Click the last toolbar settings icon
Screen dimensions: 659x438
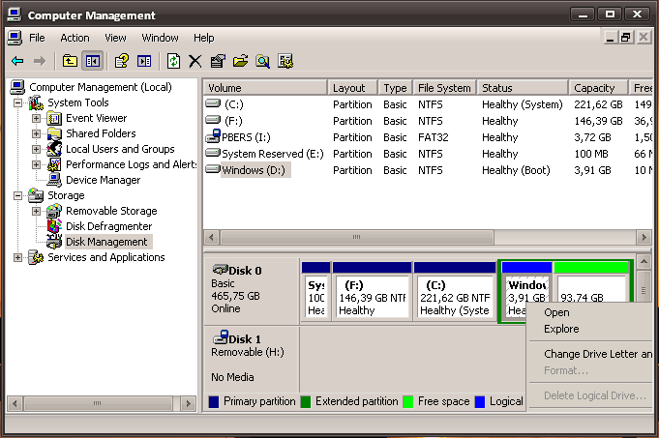pos(285,61)
